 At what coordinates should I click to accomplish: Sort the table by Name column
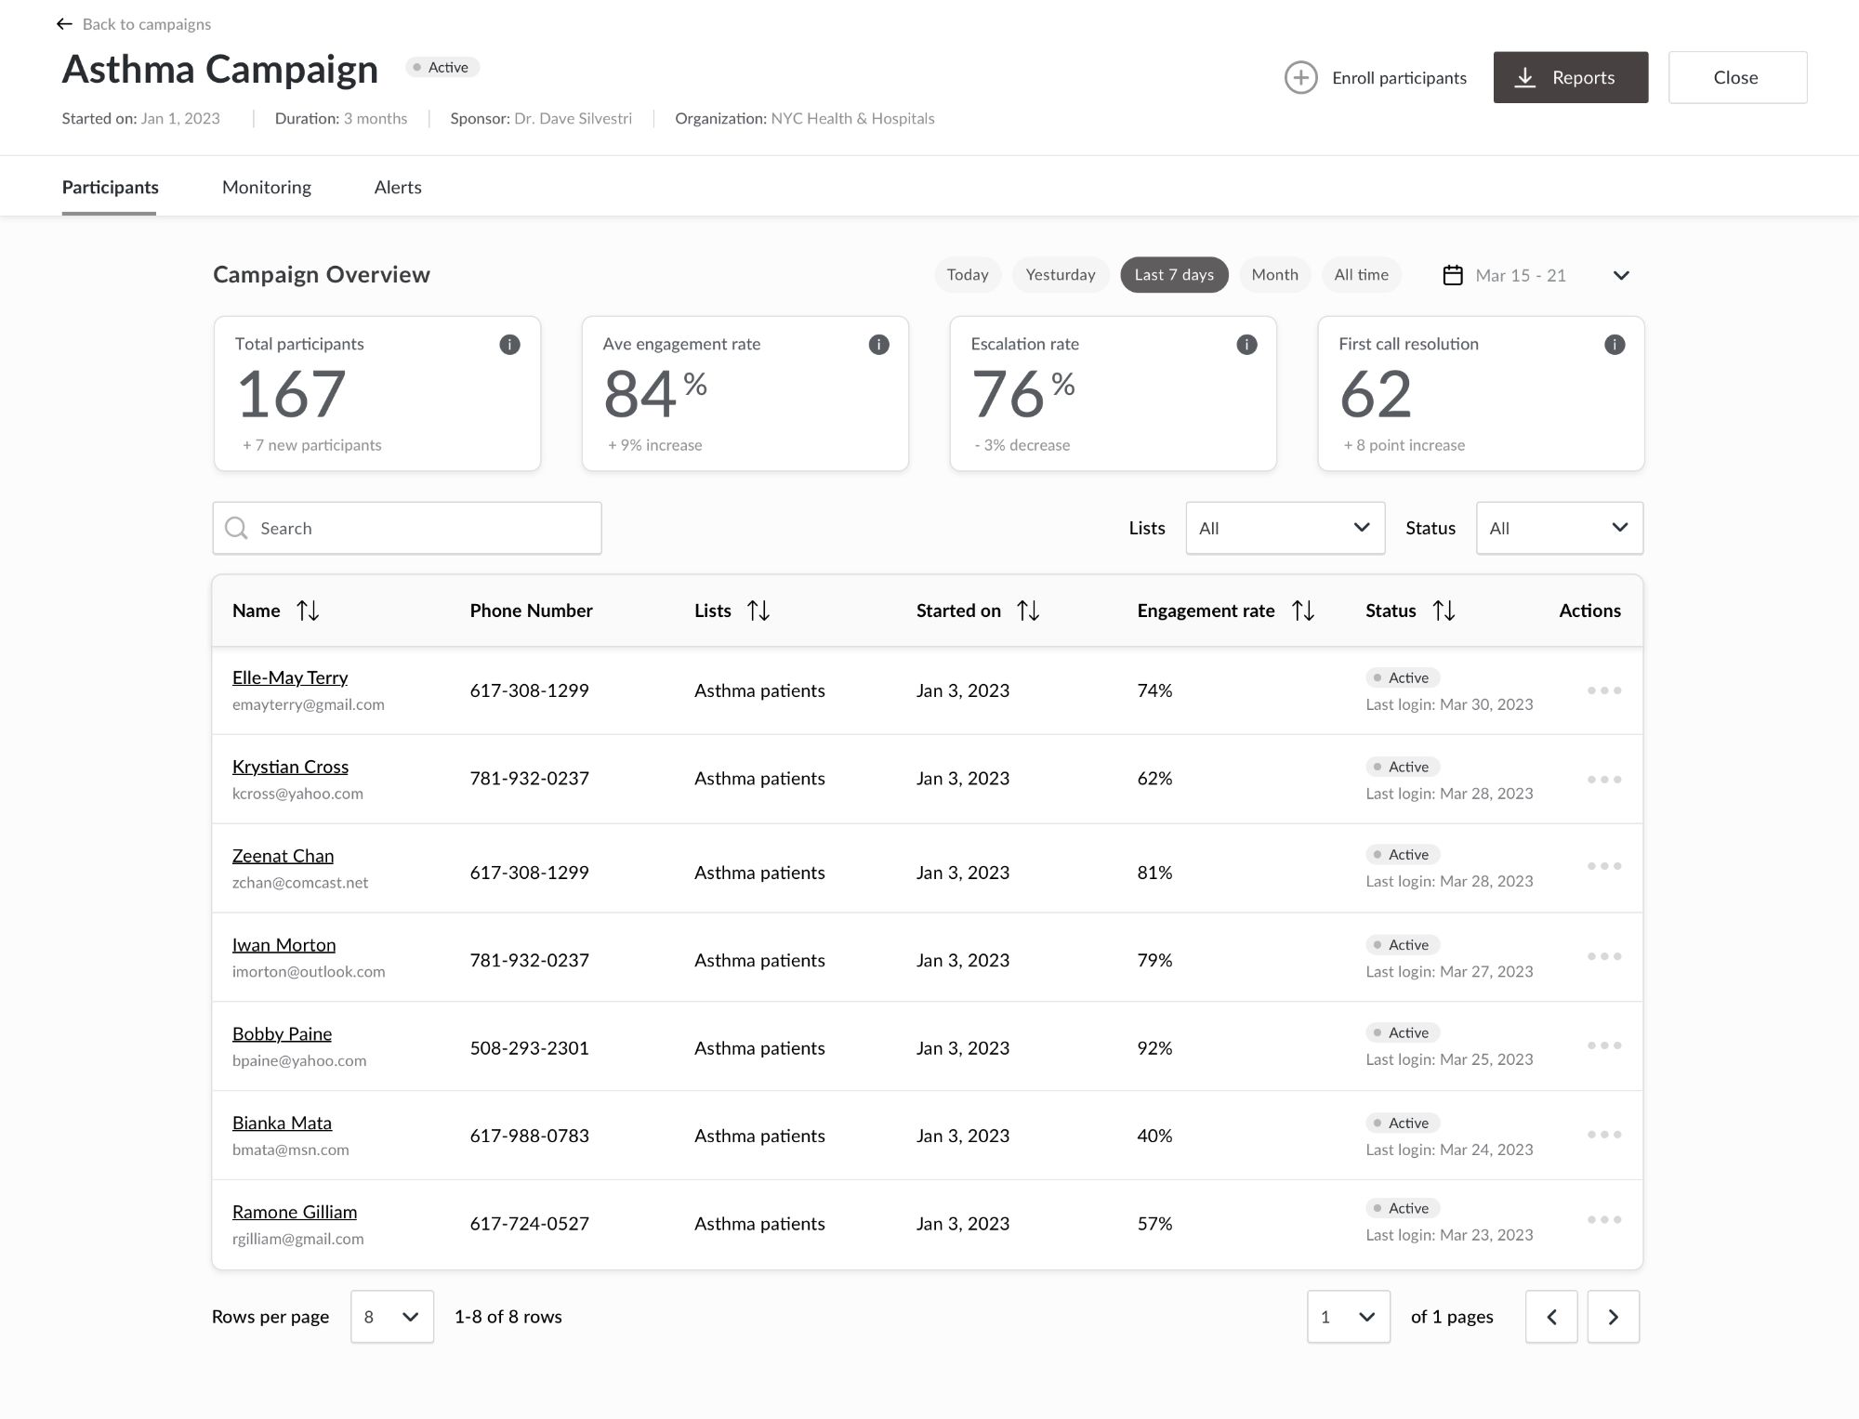pos(308,611)
